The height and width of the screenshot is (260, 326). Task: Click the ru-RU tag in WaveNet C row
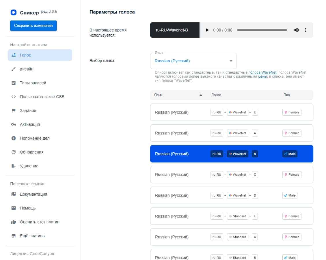point(217,175)
